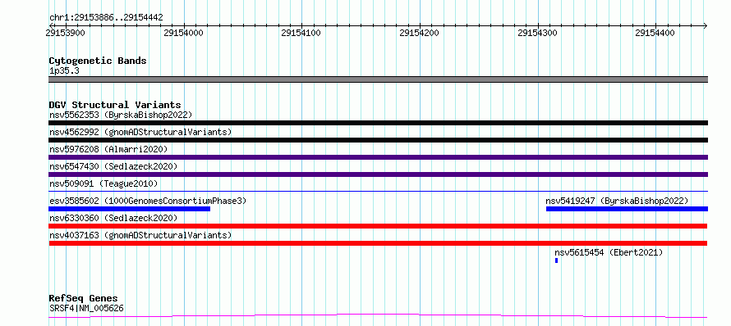Open variant label nsv5976208 (Almarri2020)
Viewport: 731px width, 326px height.
pyautogui.click(x=108, y=149)
